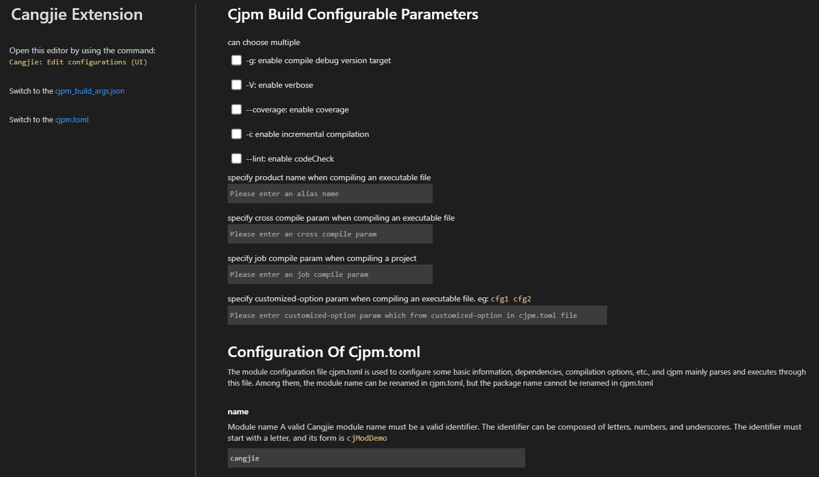Open the cjpm.toml link

click(x=73, y=119)
